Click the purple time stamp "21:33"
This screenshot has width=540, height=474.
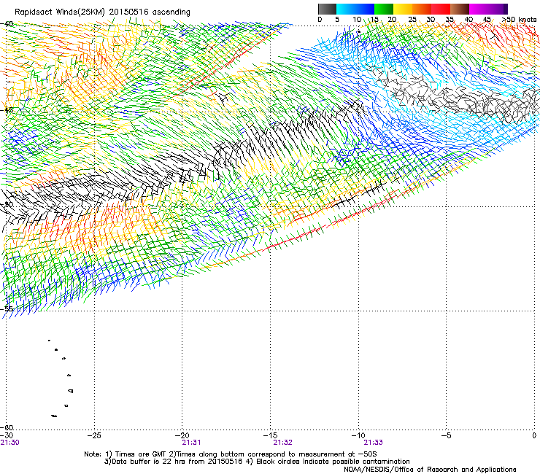click(374, 443)
